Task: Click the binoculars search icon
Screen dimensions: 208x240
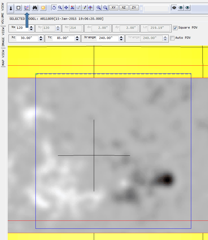Action: (x=35, y=8)
